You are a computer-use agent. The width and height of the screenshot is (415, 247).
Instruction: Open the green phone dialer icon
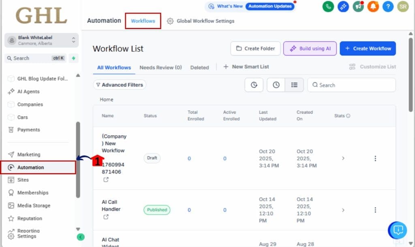[x=328, y=6]
